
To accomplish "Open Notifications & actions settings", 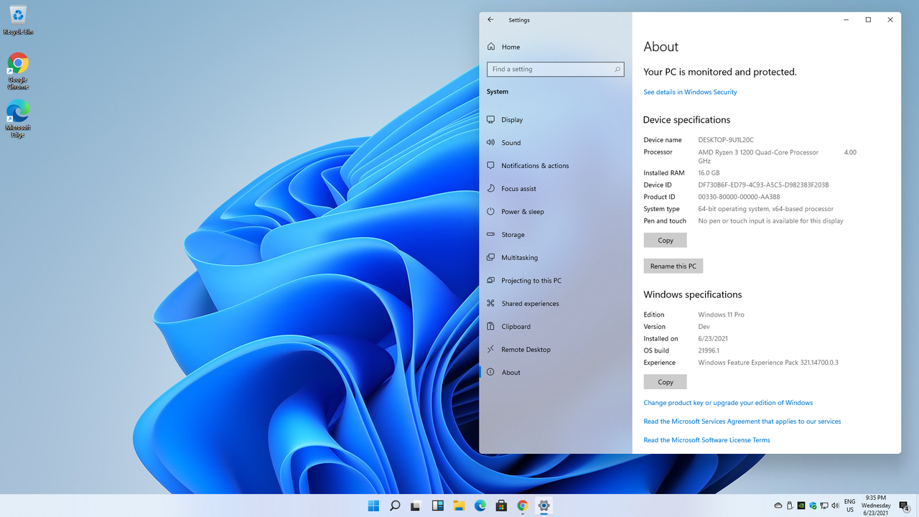I will [x=556, y=166].
